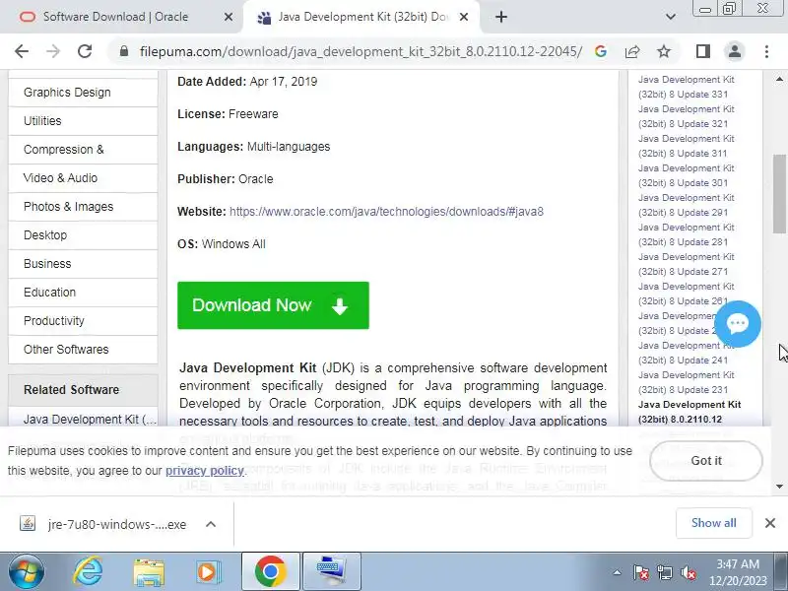The height and width of the screenshot is (591, 788).
Task: Reload the page with refresh icon
Action: 85,51
